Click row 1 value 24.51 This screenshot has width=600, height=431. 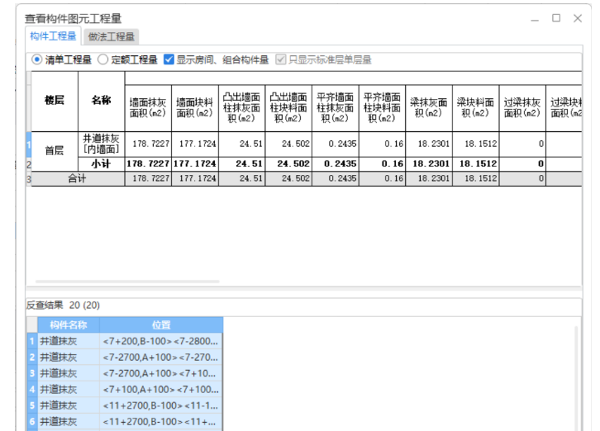point(241,144)
